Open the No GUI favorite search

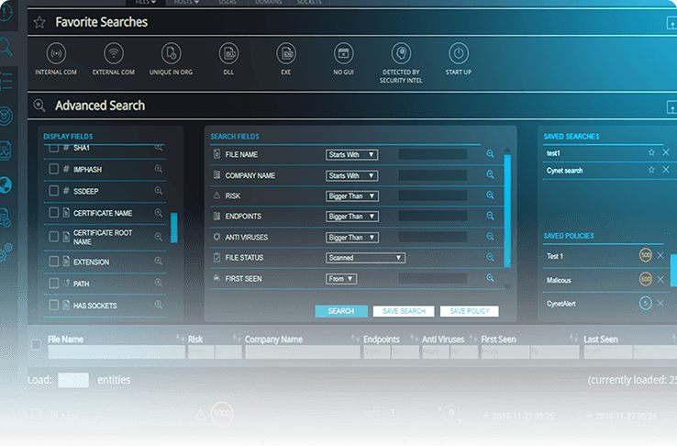coord(342,54)
